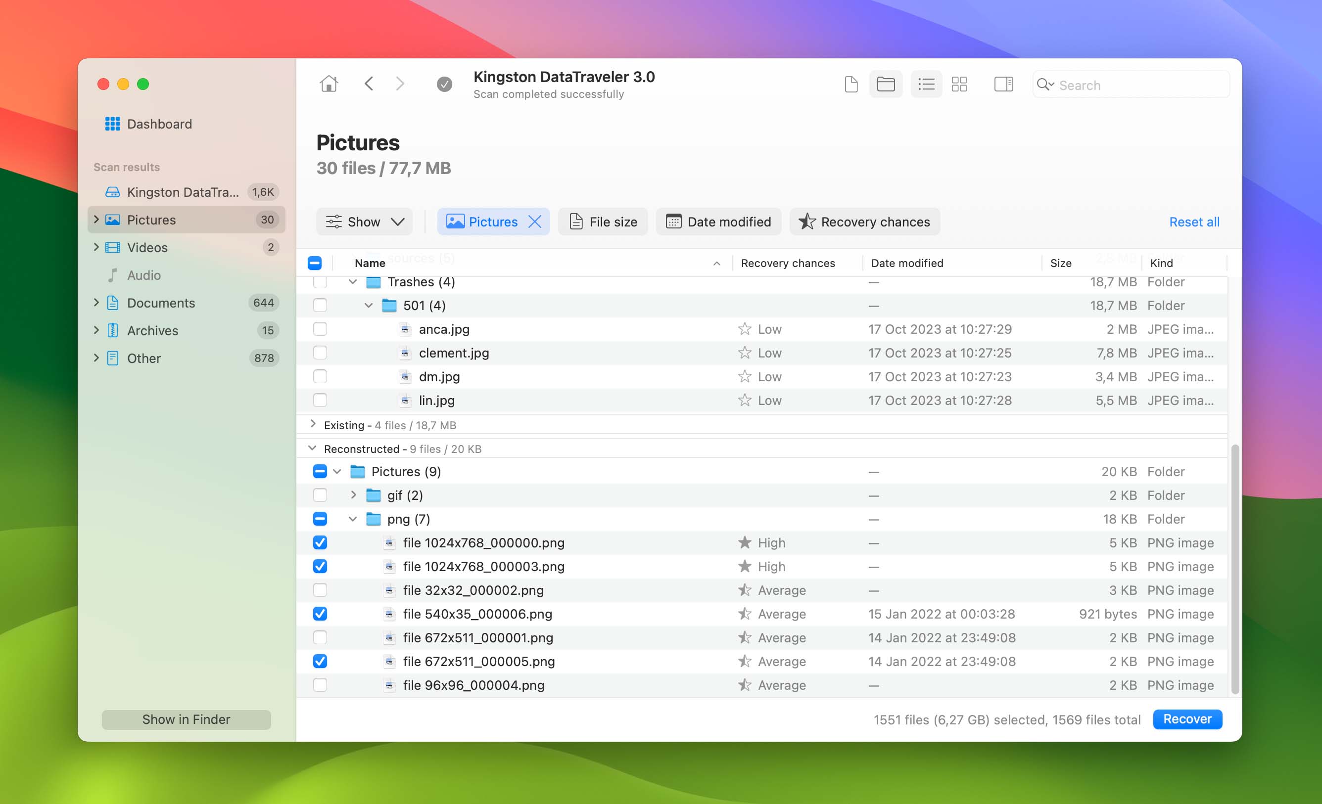This screenshot has width=1322, height=804.
Task: Check the lin.jpg checkbox
Action: point(320,400)
